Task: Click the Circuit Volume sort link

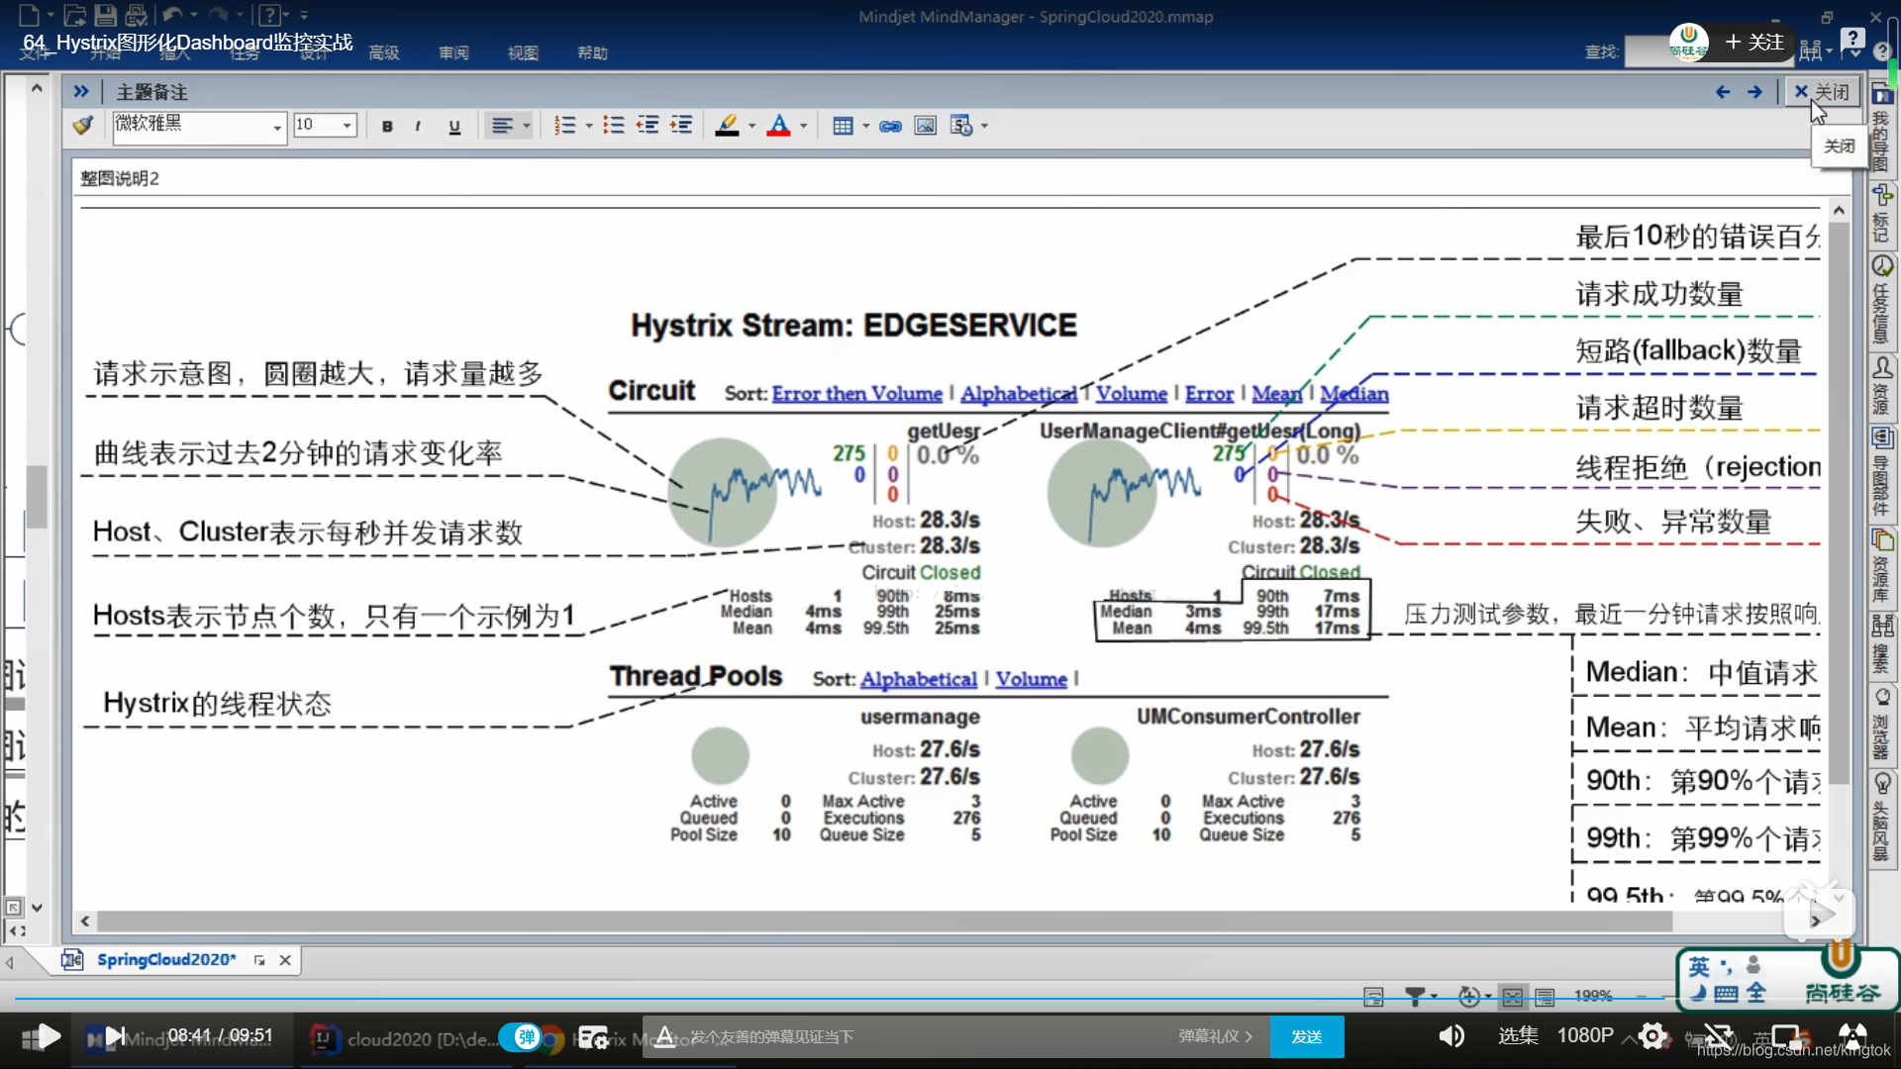Action: 1131,394
